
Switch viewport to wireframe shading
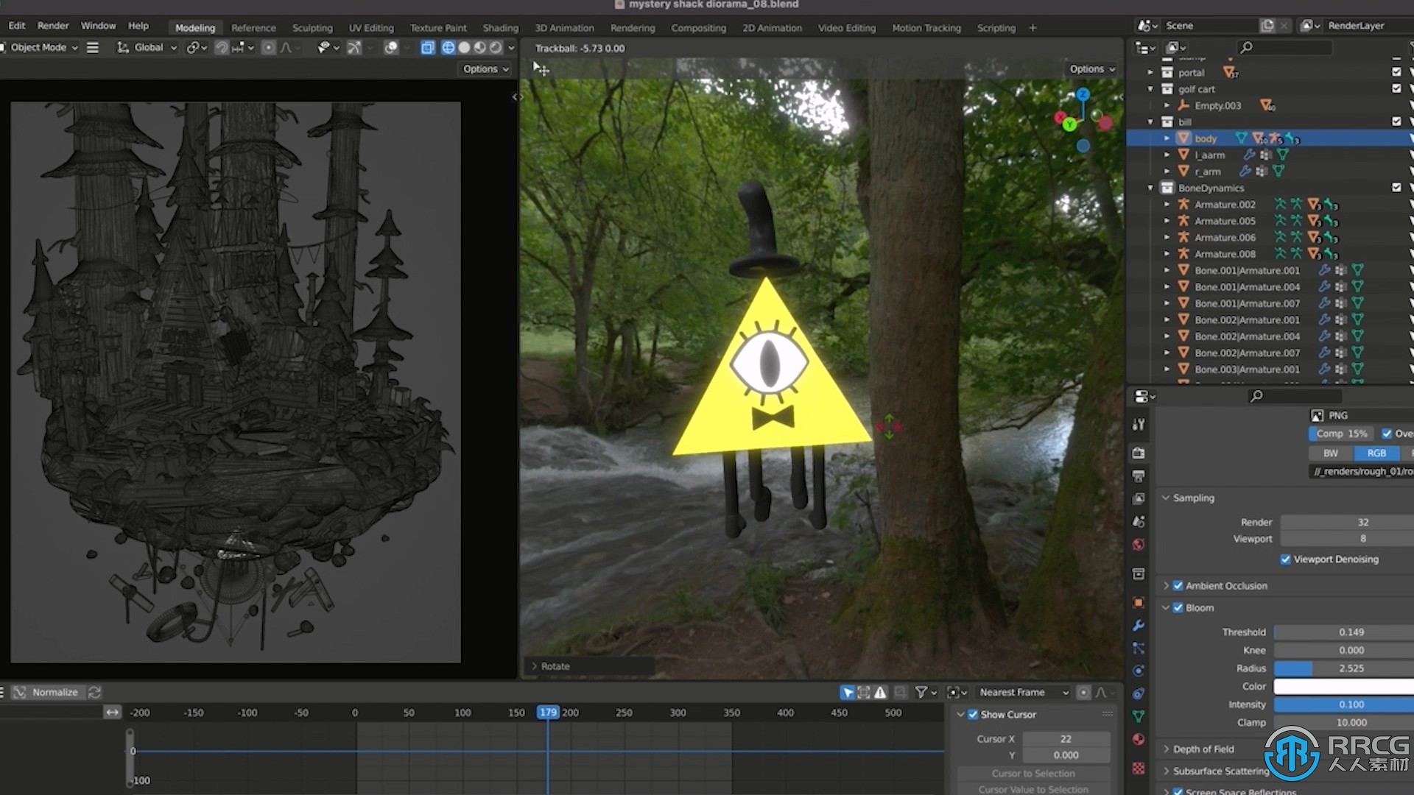(448, 47)
